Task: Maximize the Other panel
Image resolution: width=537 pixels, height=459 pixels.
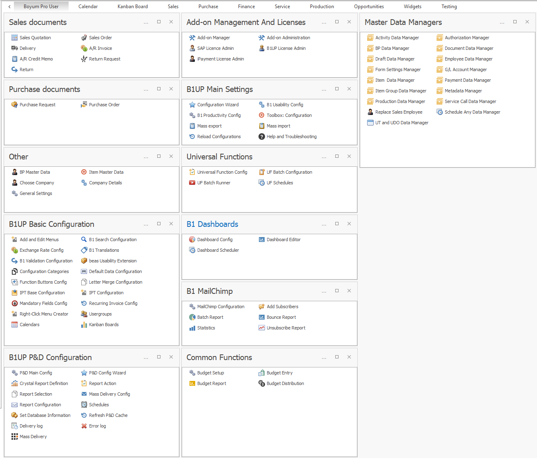Action: pos(159,156)
